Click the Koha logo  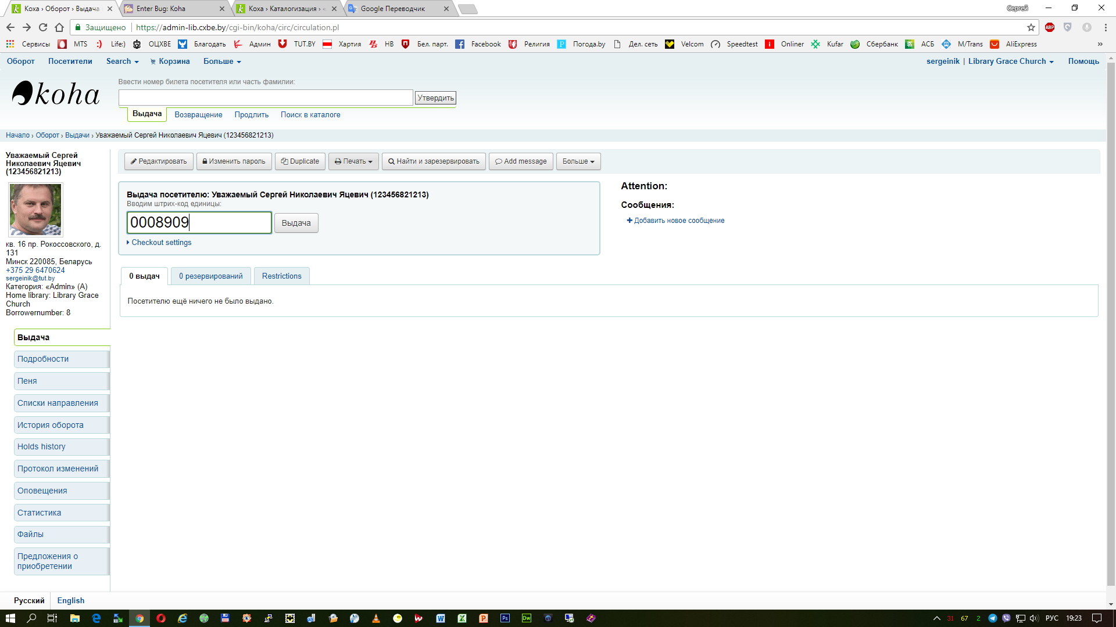point(56,93)
